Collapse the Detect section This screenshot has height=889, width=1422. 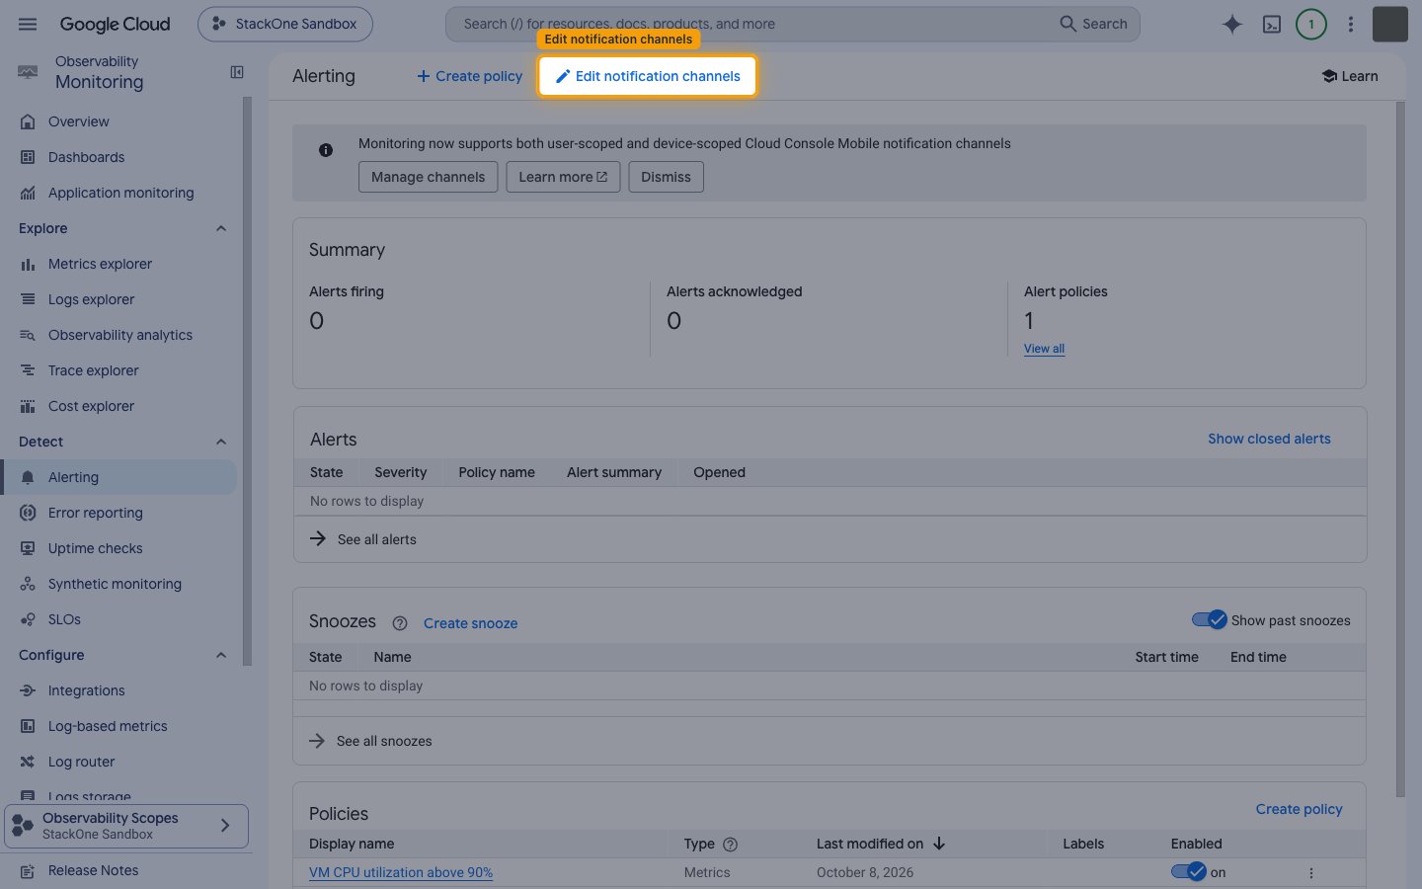[221, 442]
